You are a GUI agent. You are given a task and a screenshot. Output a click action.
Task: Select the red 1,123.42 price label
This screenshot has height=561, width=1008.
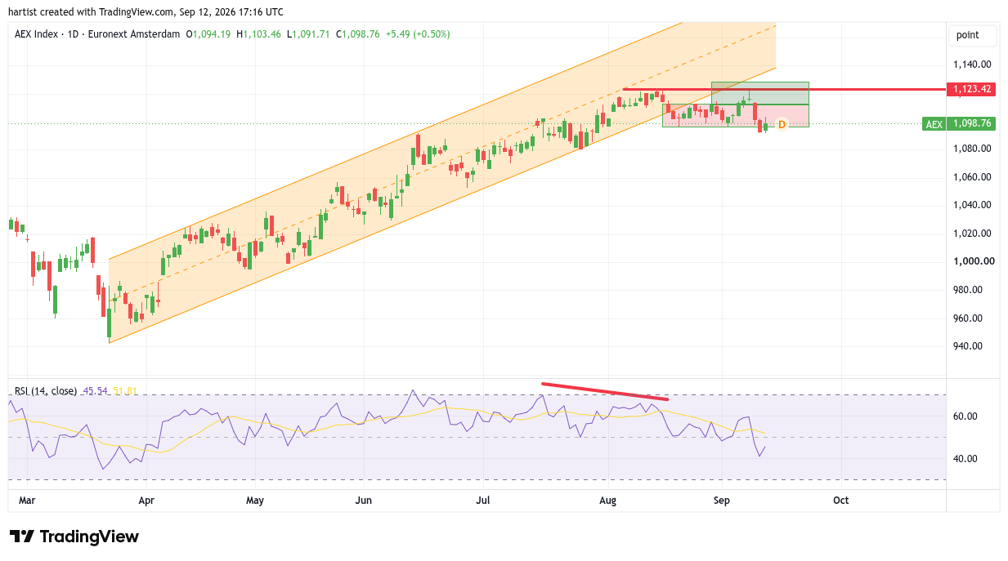tap(972, 89)
